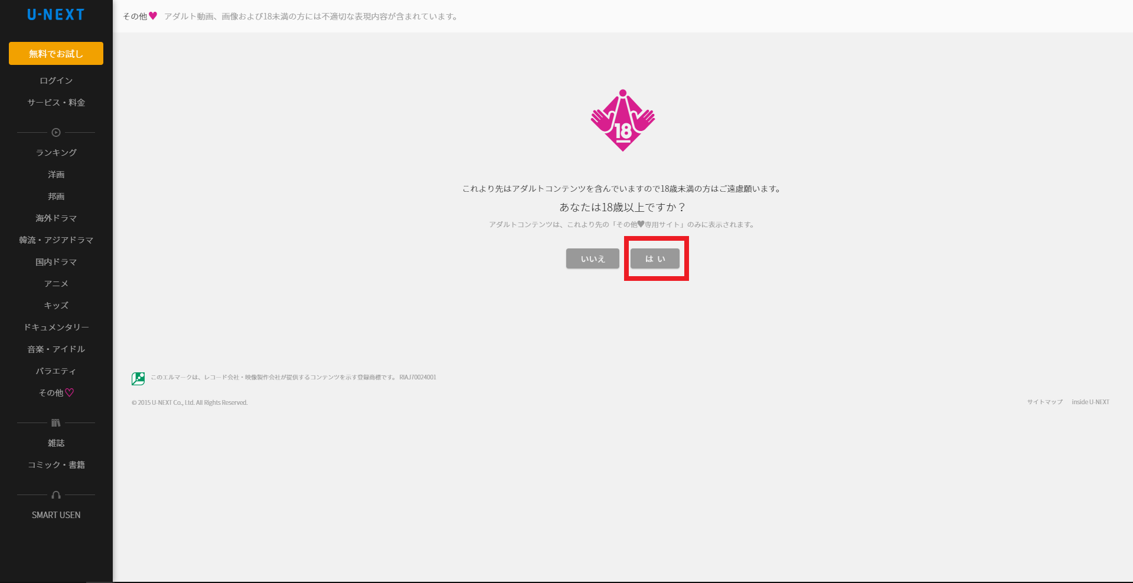This screenshot has height=583, width=1133.
Task: Click the pink 18+ age restriction icon
Action: tap(622, 121)
